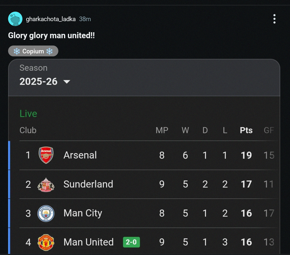This screenshot has height=255, width=290.
Task: Open the post's three-dot options menu
Action: click(274, 19)
